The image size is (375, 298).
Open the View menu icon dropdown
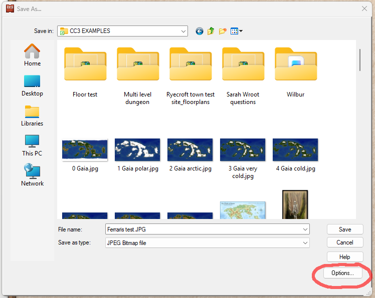pyautogui.click(x=237, y=31)
